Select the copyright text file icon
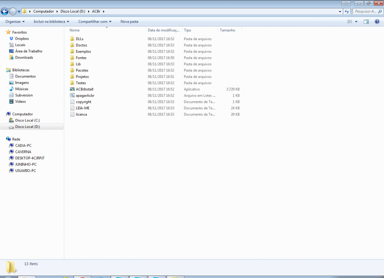Image resolution: width=384 pixels, height=278 pixels. tap(72, 102)
